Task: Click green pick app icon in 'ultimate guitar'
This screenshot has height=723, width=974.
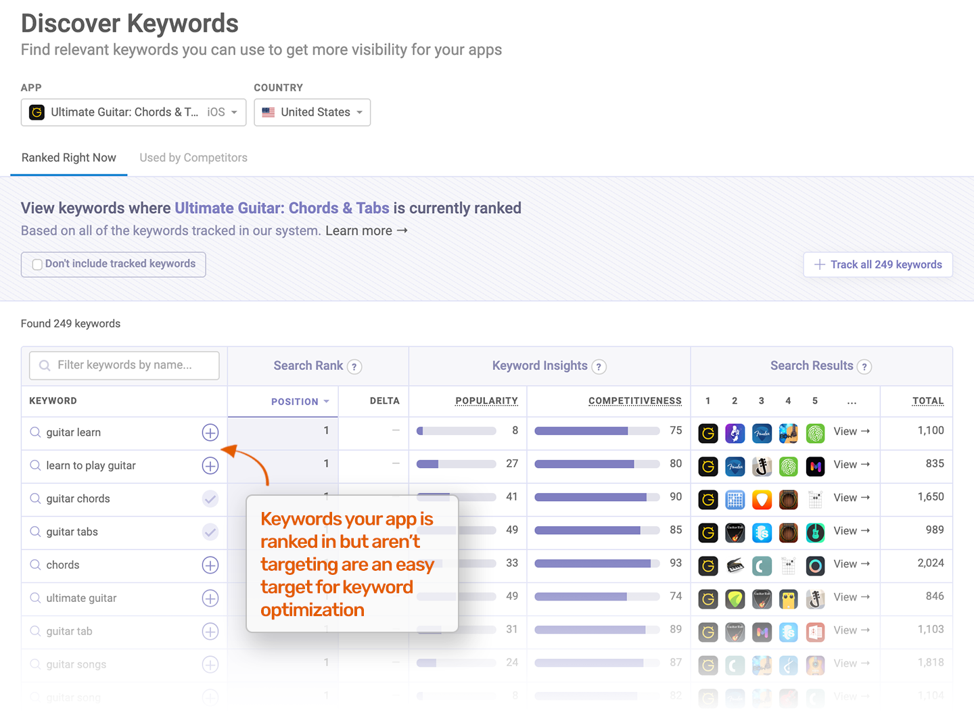Action: point(735,599)
